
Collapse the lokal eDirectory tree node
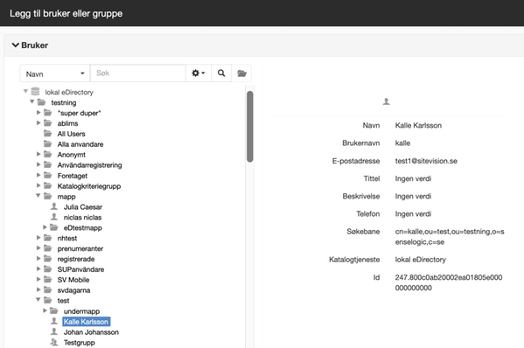[x=25, y=91]
